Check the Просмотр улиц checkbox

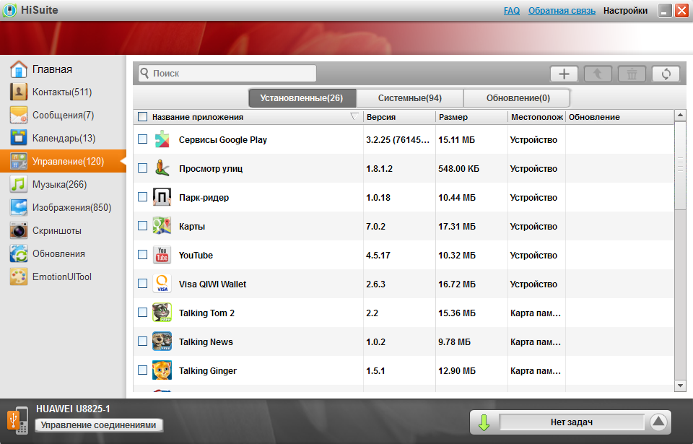pos(142,167)
